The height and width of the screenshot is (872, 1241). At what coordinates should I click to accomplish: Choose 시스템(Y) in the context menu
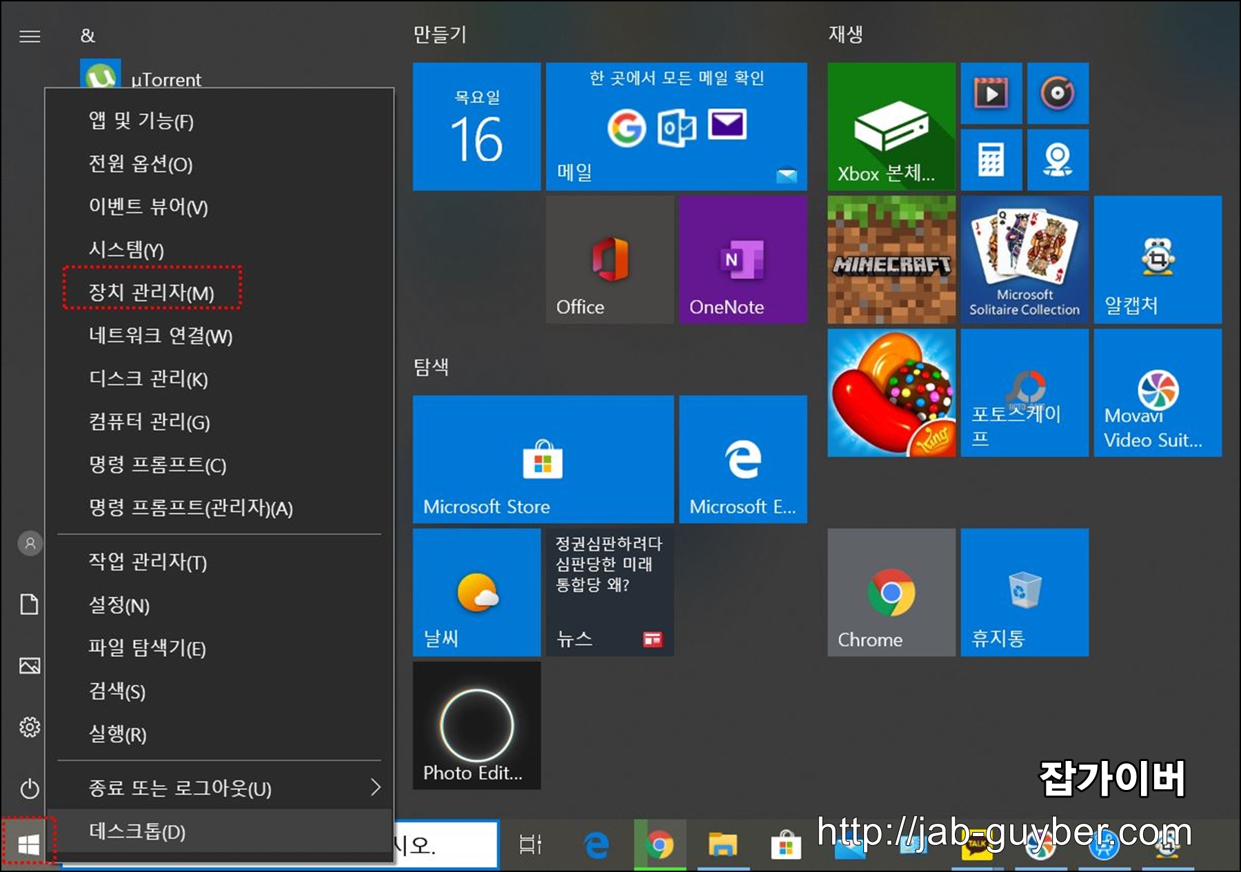(220, 249)
